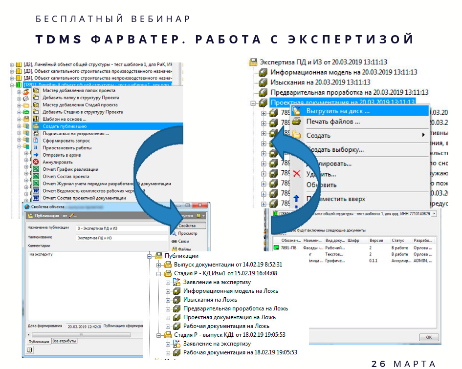Select 'Рабочая документация на 18.02.19 19:05:53'
This screenshot has height=369, width=462.
click(x=240, y=352)
